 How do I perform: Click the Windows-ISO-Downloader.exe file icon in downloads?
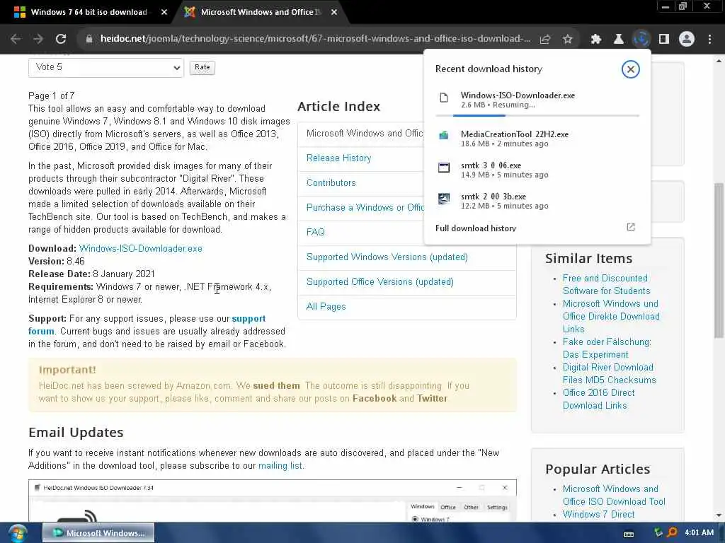[444, 98]
